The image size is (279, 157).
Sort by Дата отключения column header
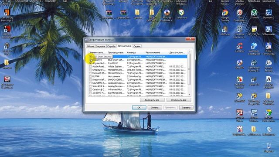click(178, 52)
